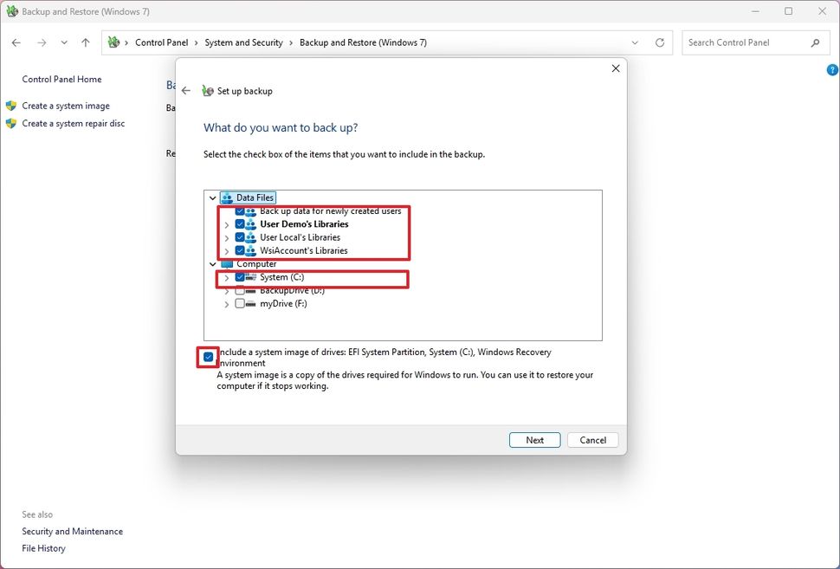This screenshot has width=840, height=569.
Task: Click the back arrow in Set up backup dialog
Action: [186, 90]
